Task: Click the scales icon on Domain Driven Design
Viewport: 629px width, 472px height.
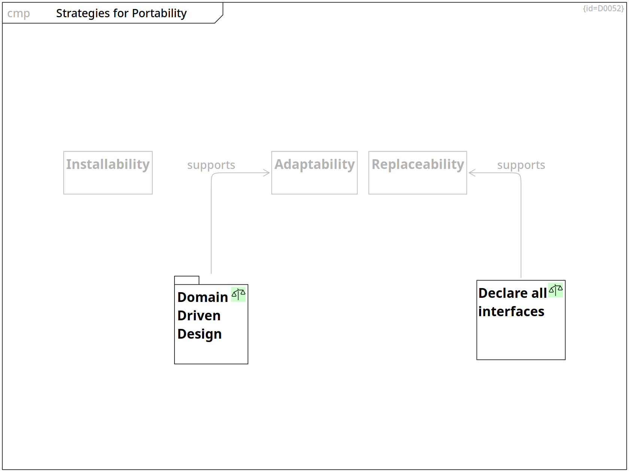Action: pos(238,294)
